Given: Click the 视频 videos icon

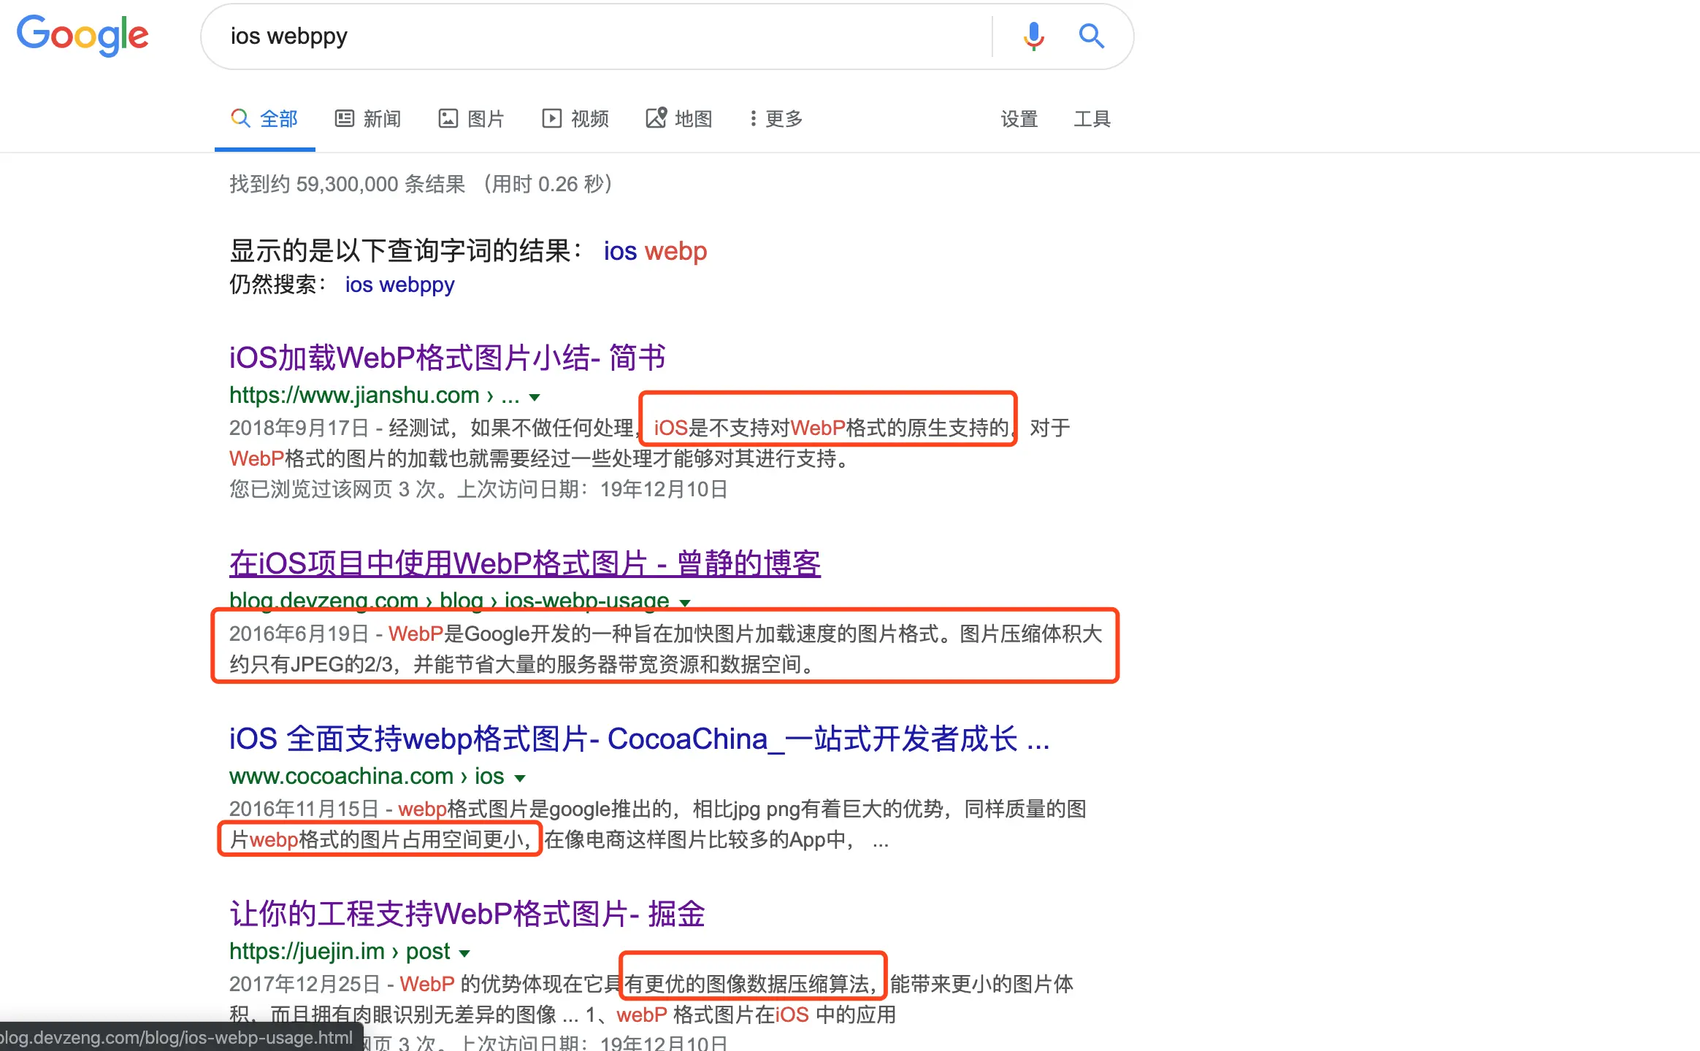Looking at the screenshot, I should coord(551,118).
